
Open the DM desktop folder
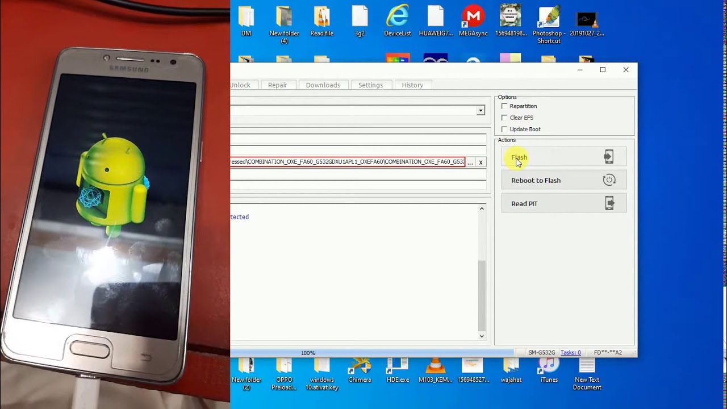246,21
